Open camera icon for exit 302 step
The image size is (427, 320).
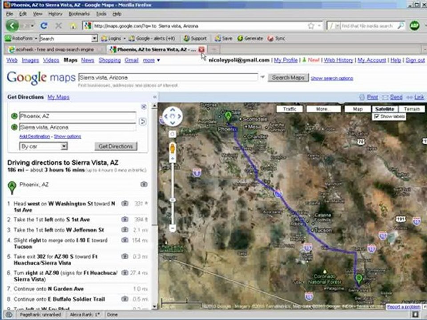click(x=125, y=256)
